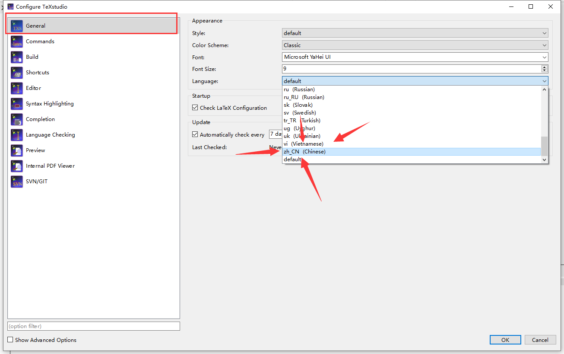Open the Completion settings page
This screenshot has width=564, height=354.
[93, 119]
